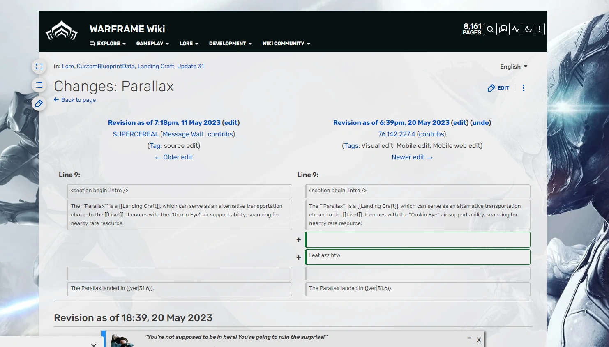Open the CustomBlueprintData category link
The height and width of the screenshot is (347, 609).
[x=106, y=66]
